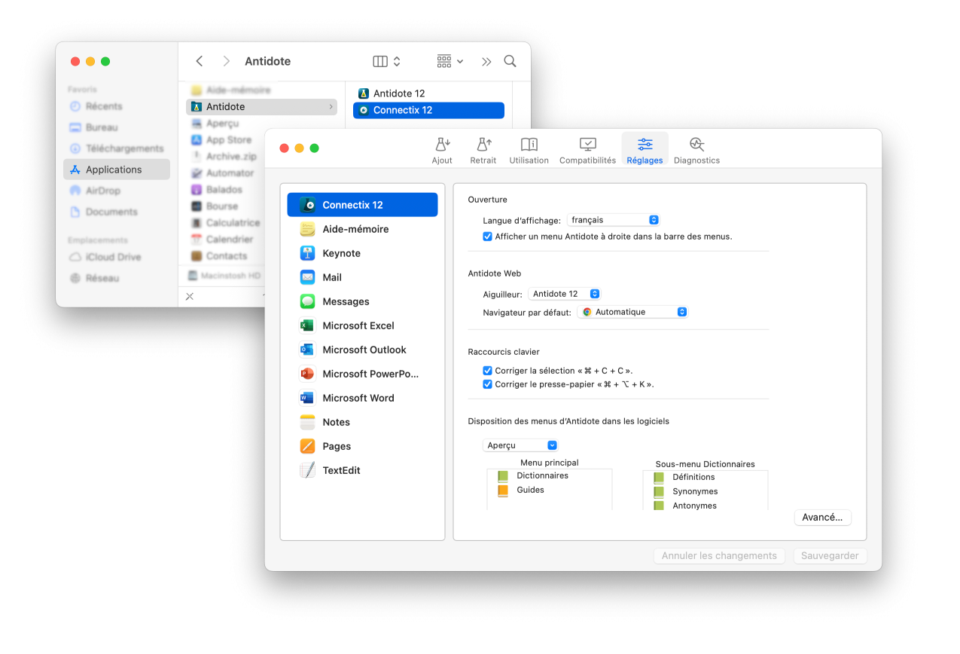960x654 pixels.
Task: Expand the Navigateur par défaut dropdown
Action: 632,312
